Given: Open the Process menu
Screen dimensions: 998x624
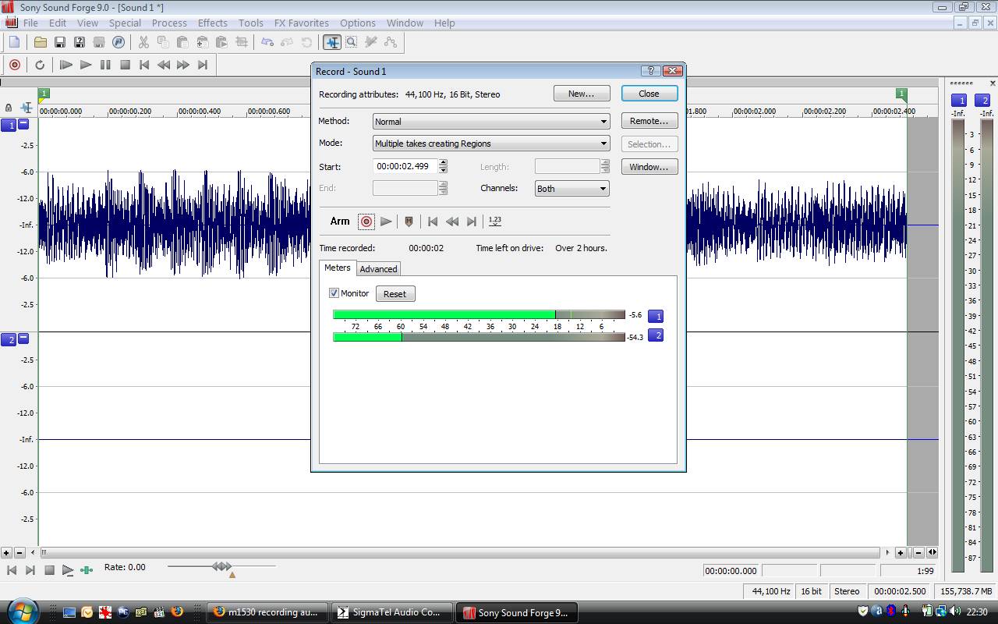Looking at the screenshot, I should tap(169, 23).
